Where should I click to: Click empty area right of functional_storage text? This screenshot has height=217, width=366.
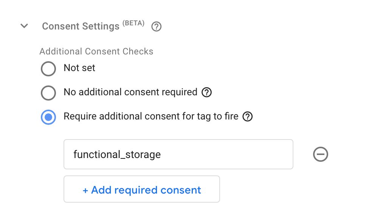[x=226, y=154]
